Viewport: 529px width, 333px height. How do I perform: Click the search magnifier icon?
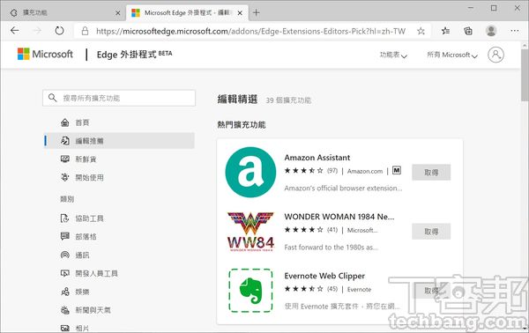[52, 98]
